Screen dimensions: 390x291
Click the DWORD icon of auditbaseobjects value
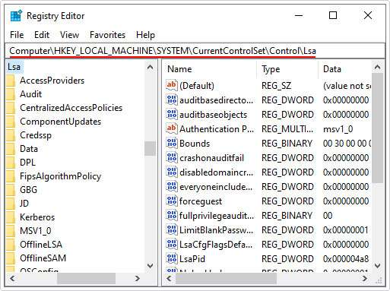tap(172, 114)
